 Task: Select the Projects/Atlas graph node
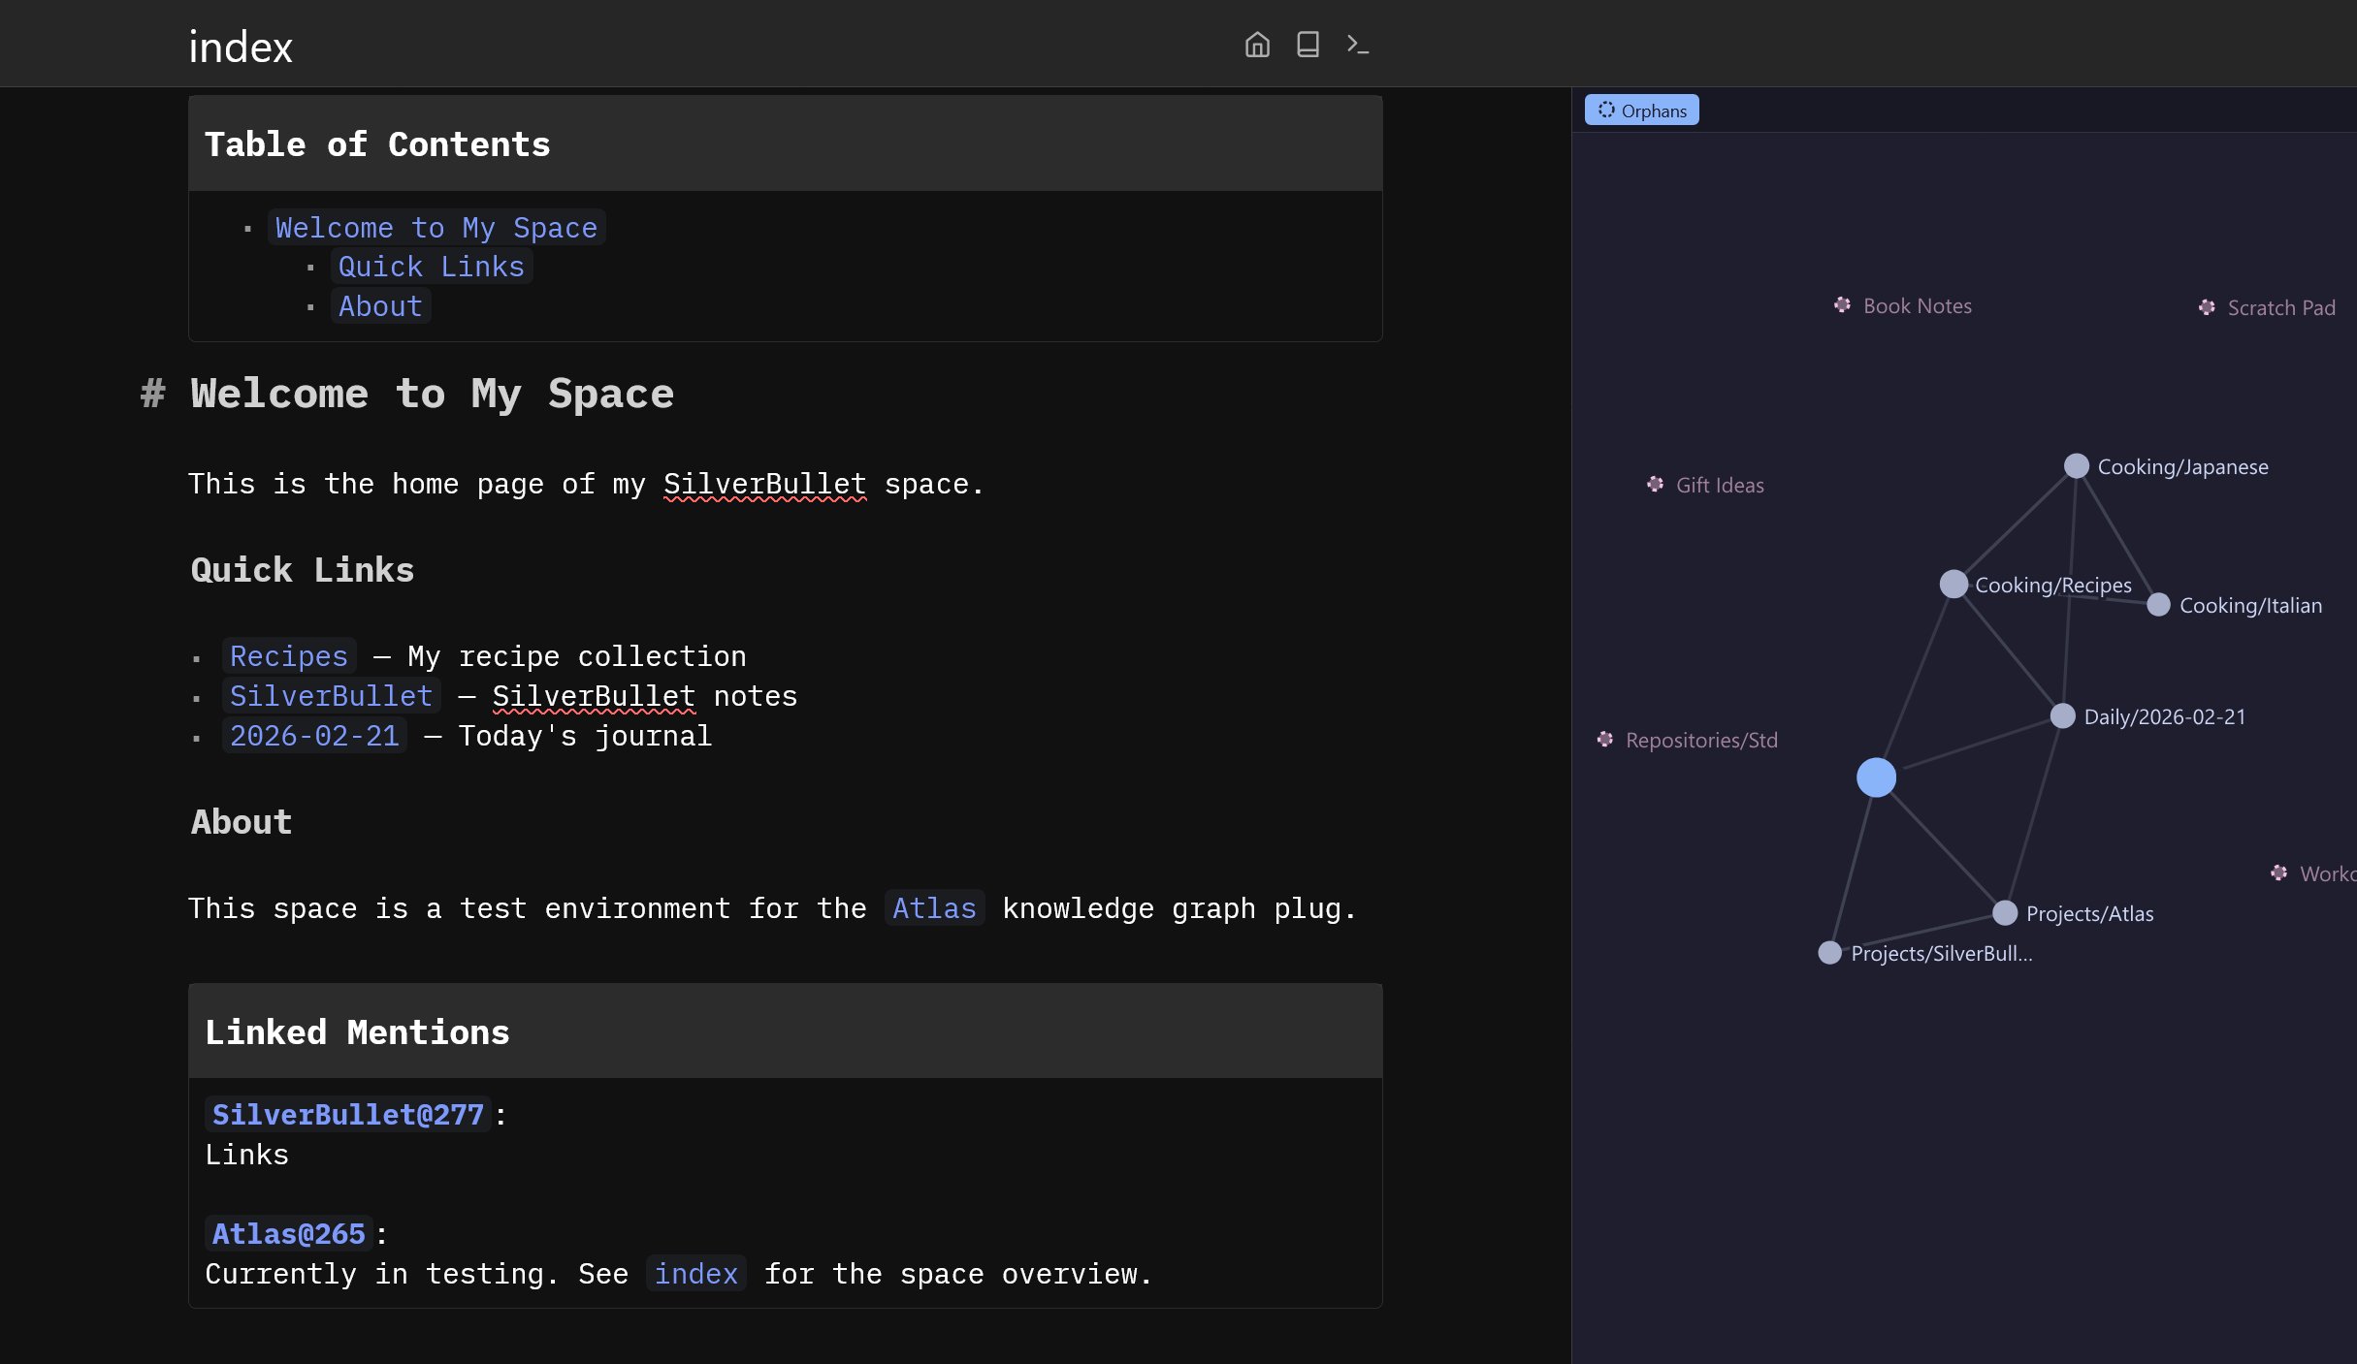pos(2006,912)
